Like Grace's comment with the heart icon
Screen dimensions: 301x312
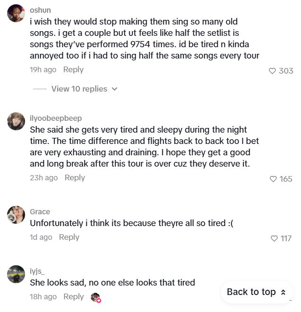coord(274,238)
